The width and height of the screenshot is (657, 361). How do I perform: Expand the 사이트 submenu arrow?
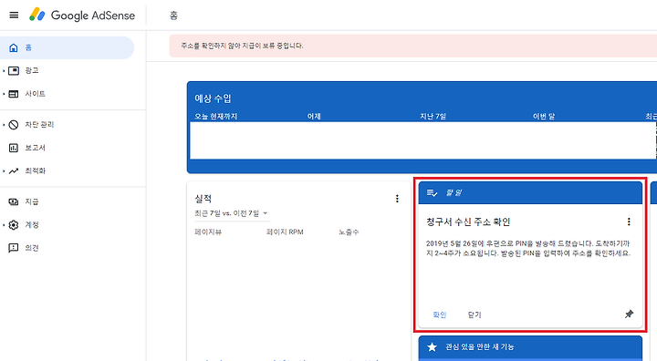click(x=4, y=94)
